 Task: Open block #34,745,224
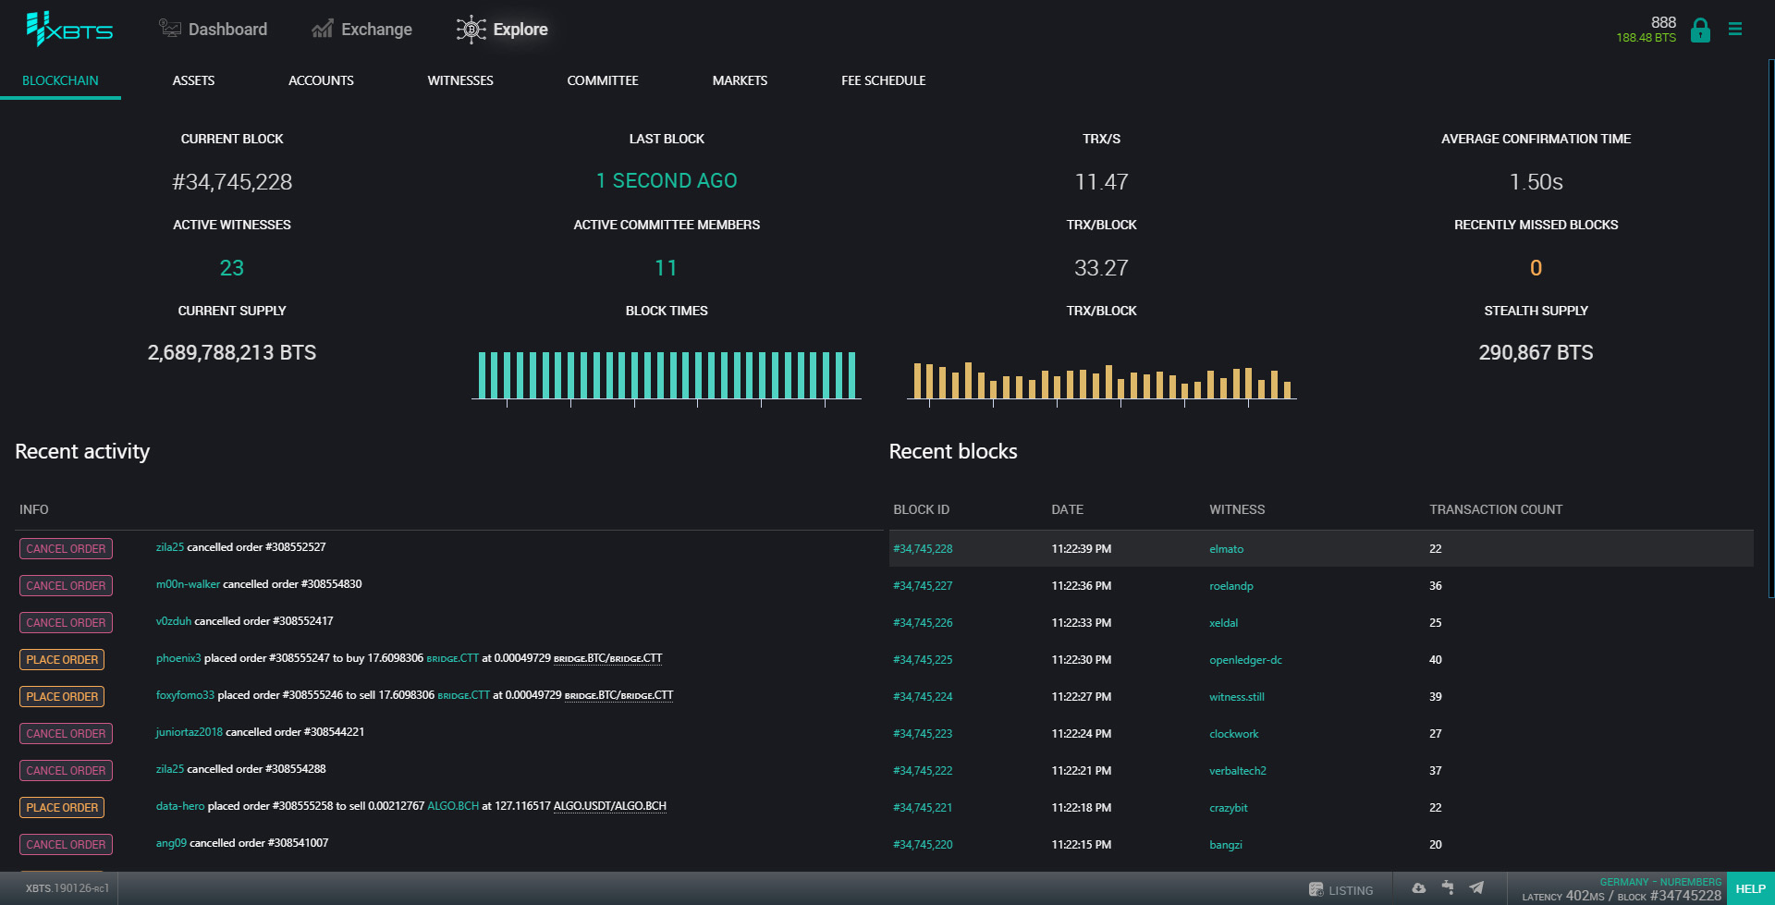[923, 696]
